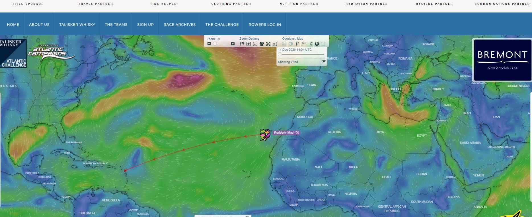Open the HOME menu item
The height and width of the screenshot is (217, 532).
coord(13,24)
